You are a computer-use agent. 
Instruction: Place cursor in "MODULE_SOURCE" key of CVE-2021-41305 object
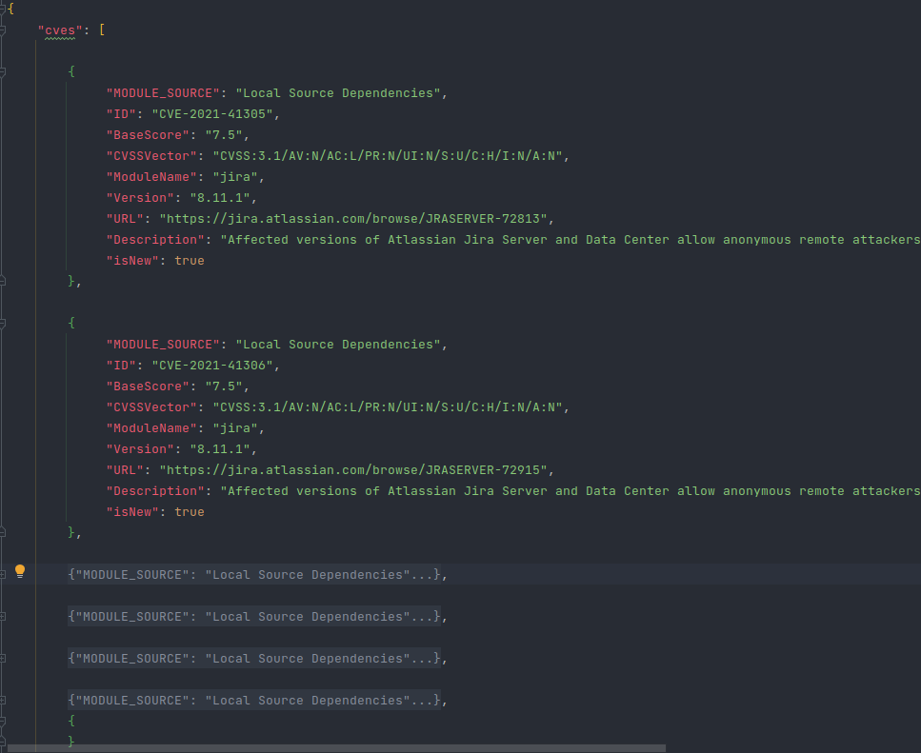pyautogui.click(x=163, y=93)
